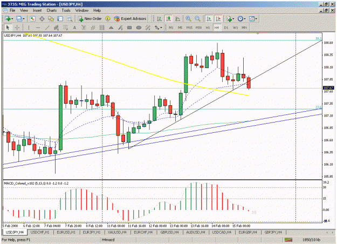337x244 pixels.
Task: Draw a horizontal line
Action: pos(38,28)
